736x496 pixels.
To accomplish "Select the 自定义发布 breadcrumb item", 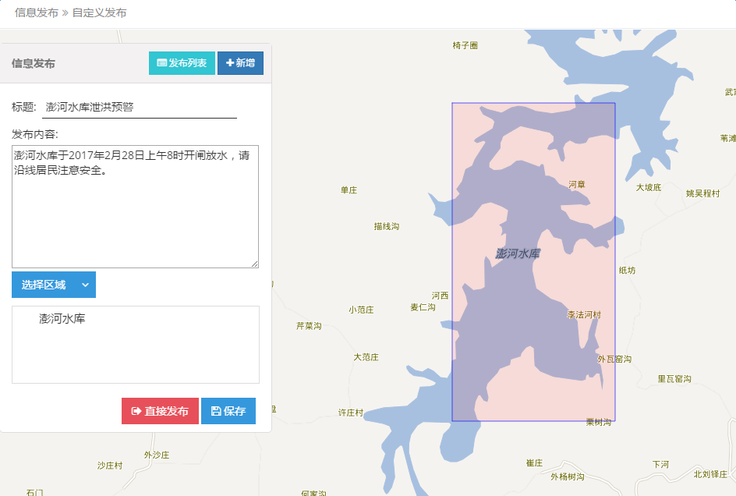I will point(99,13).
